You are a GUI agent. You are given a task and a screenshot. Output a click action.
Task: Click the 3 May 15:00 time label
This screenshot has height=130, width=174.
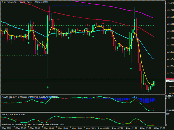[x=62, y=128]
